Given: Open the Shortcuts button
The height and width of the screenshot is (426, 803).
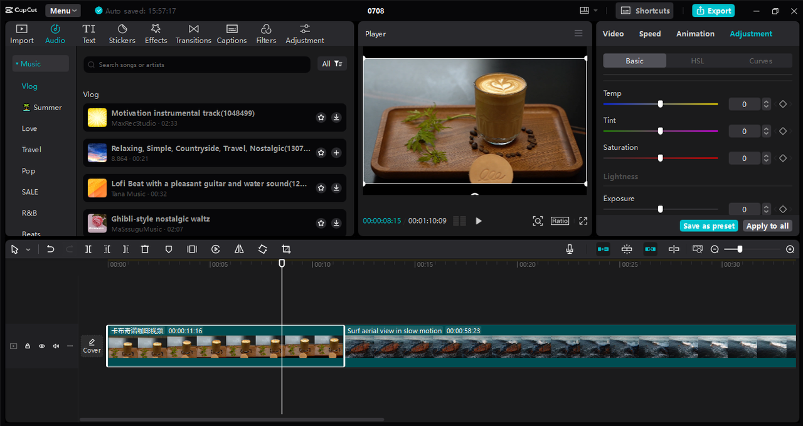Looking at the screenshot, I should pyautogui.click(x=644, y=11).
